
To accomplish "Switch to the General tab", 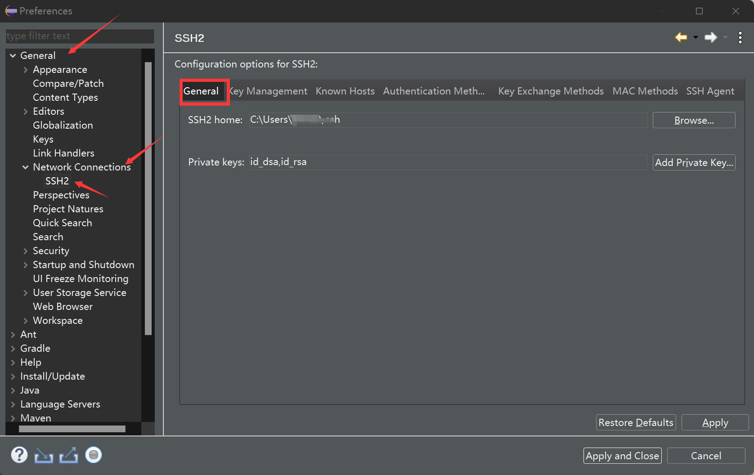I will point(201,91).
